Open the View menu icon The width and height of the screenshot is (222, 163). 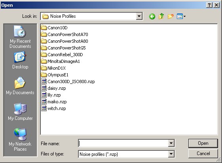(x=181, y=16)
